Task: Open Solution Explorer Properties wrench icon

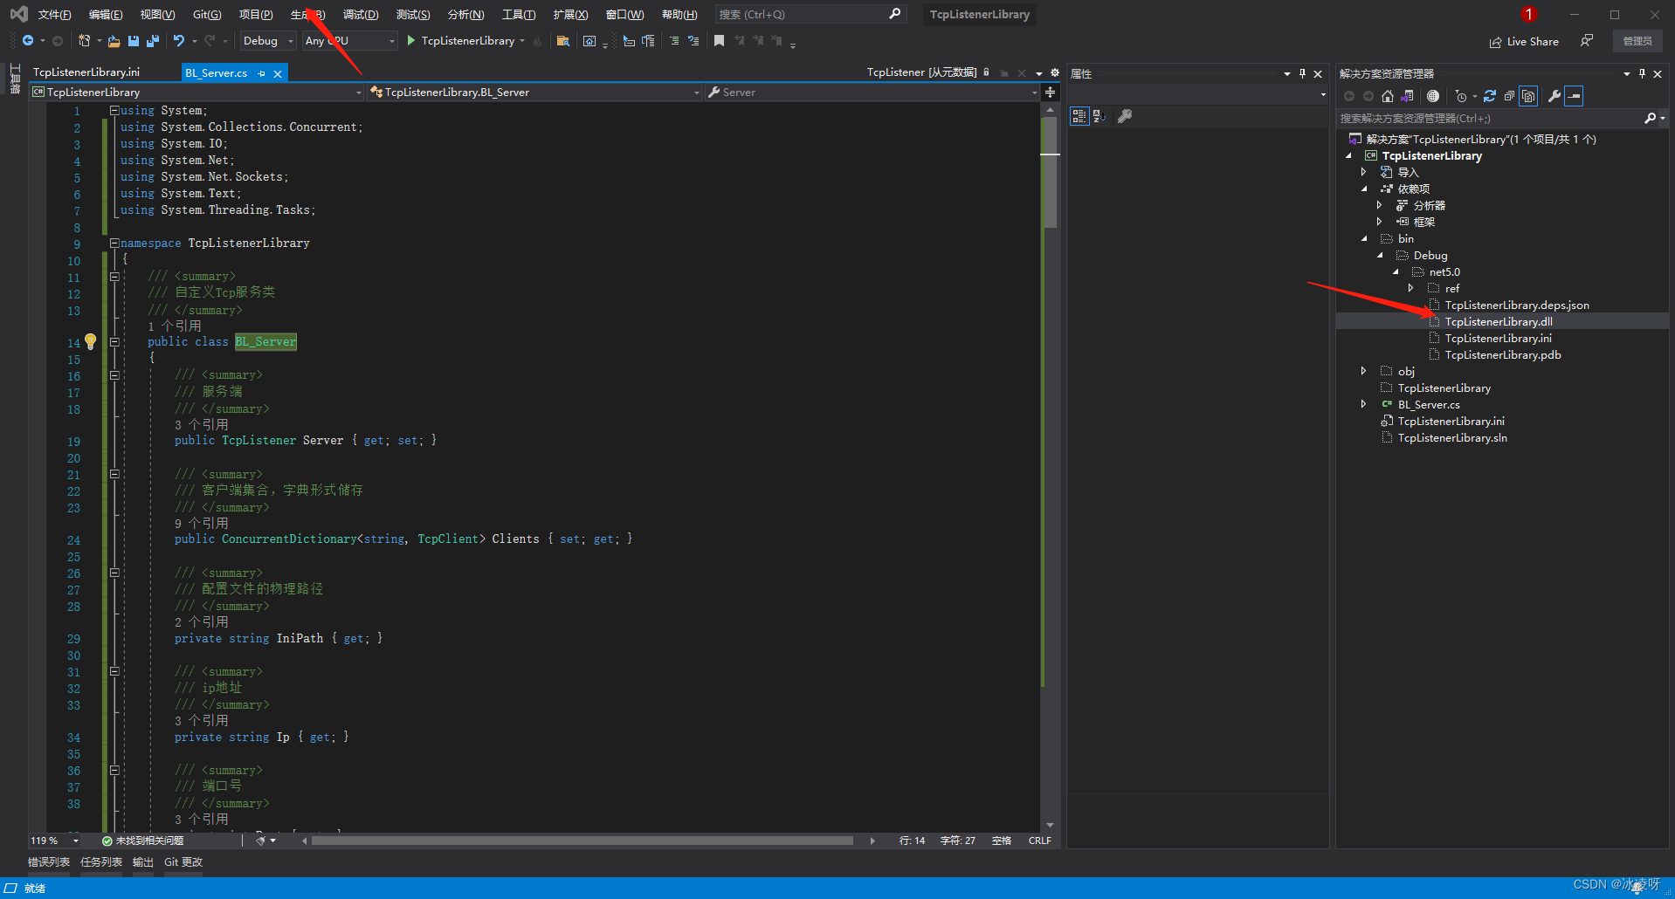Action: coord(1553,96)
